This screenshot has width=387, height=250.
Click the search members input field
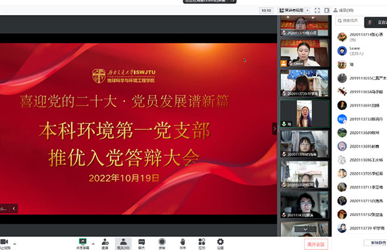click(359, 22)
